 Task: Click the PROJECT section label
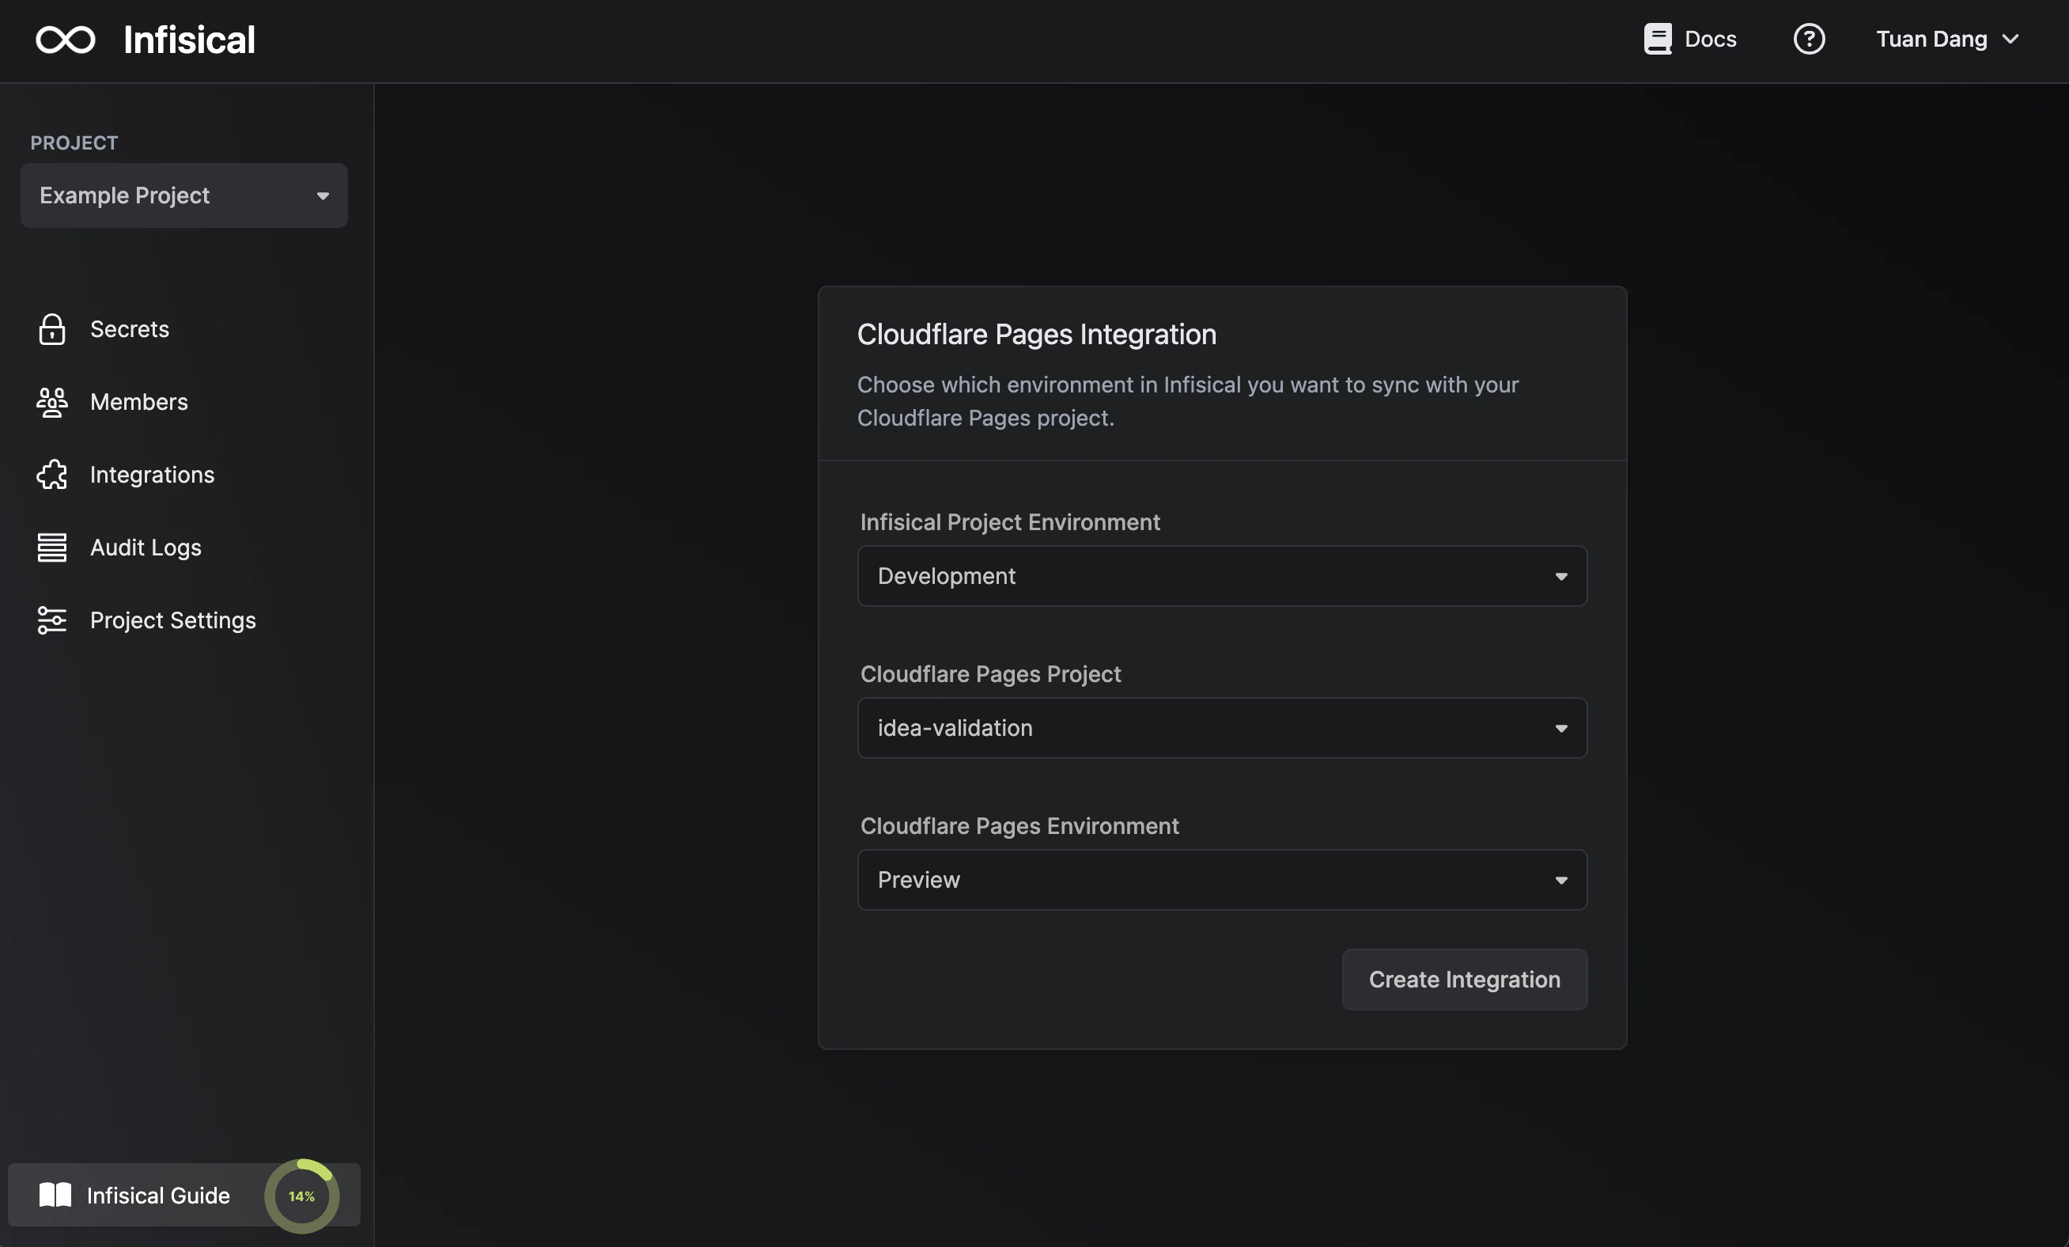pyautogui.click(x=74, y=143)
